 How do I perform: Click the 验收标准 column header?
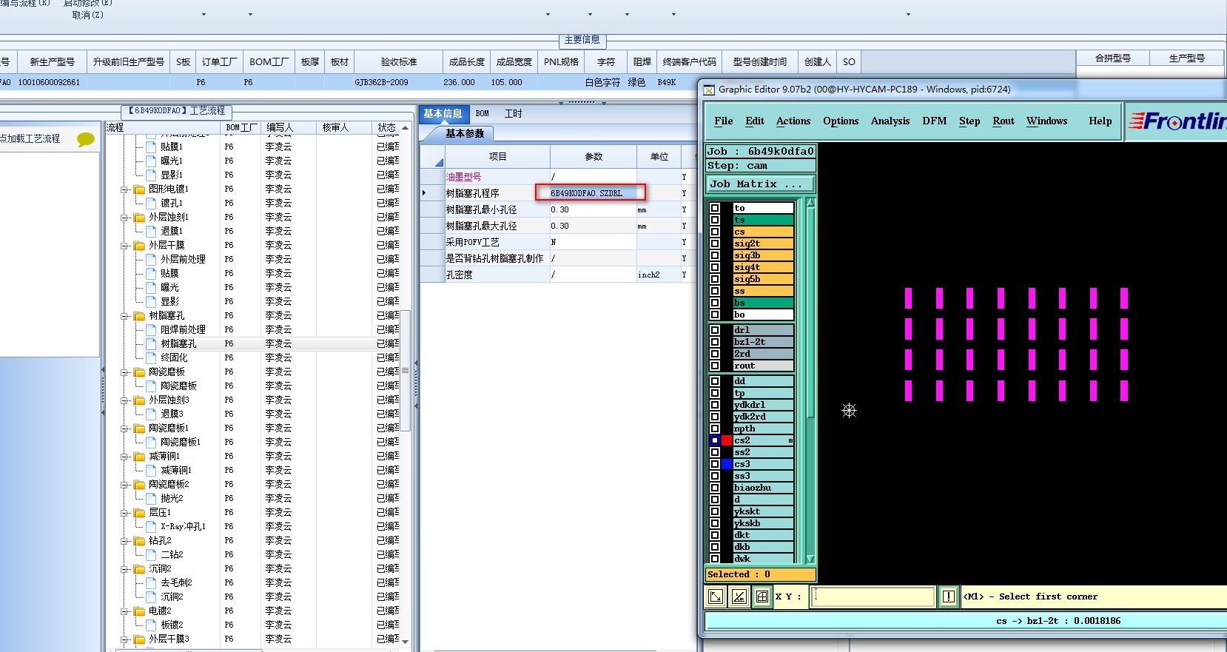point(399,62)
